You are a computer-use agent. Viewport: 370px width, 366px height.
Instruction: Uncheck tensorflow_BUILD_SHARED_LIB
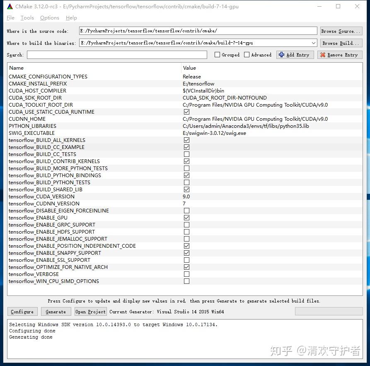pyautogui.click(x=186, y=190)
